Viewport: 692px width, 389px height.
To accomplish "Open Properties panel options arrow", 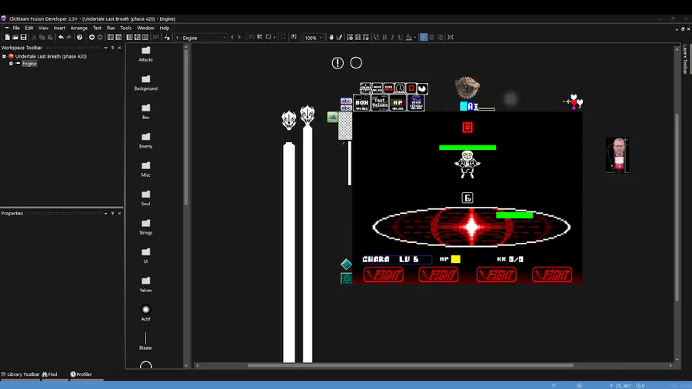I will click(105, 214).
